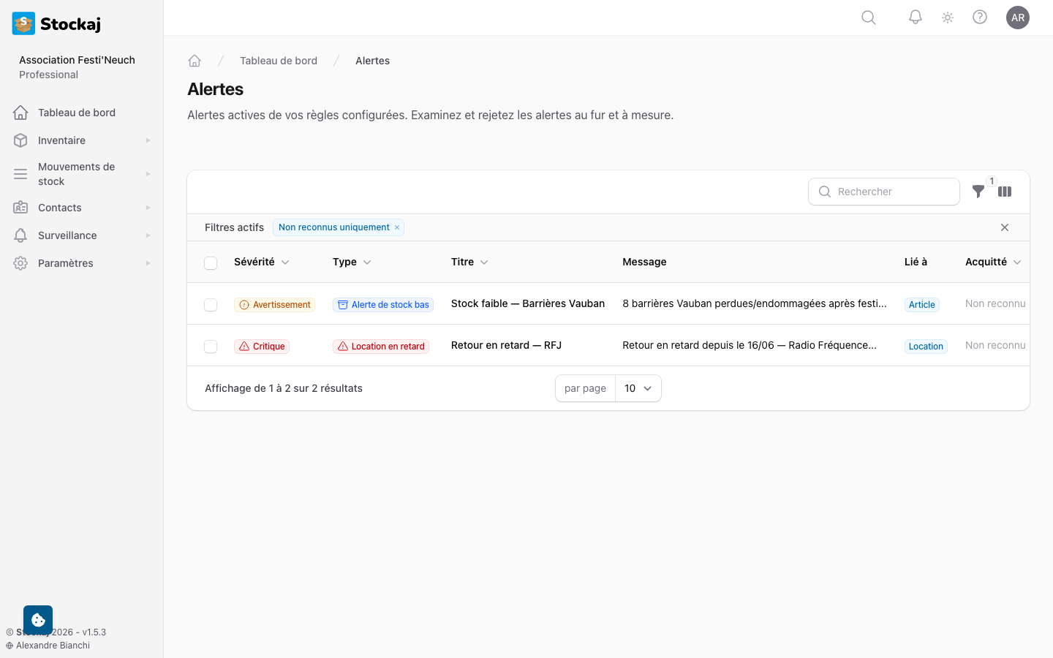1053x658 pixels.
Task: Expand the Contacts submenu arrow
Action: 148,208
